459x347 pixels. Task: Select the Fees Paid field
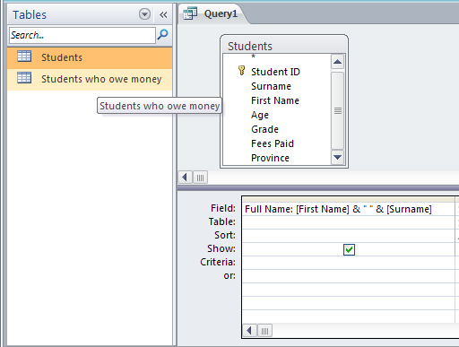(273, 143)
